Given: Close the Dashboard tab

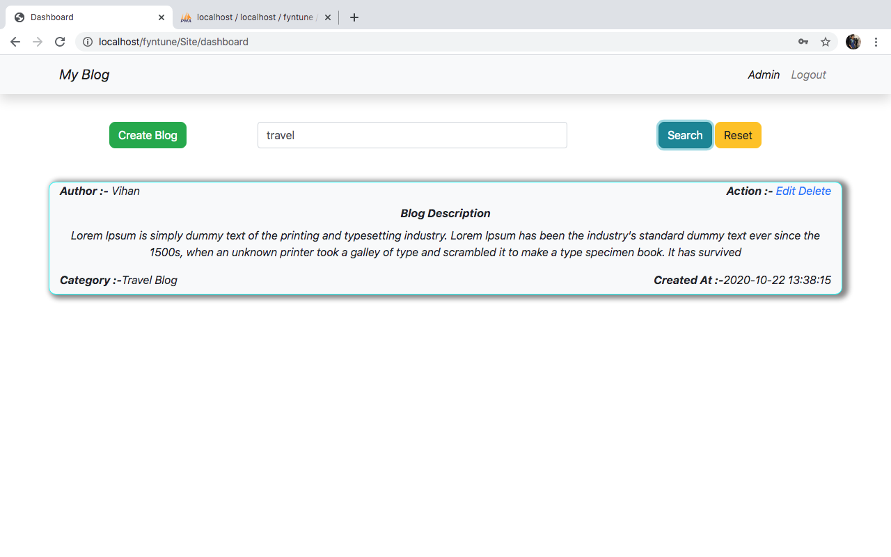Looking at the screenshot, I should (161, 17).
